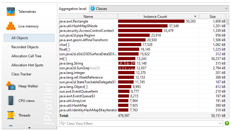Screen dimensions: 231x130
Task: Select the java.lang.ref.WeakReference row
Action: click(x=142, y=77)
